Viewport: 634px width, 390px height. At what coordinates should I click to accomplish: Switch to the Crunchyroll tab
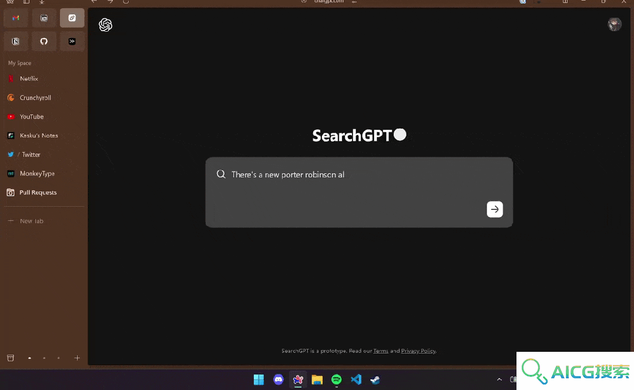[x=44, y=97]
